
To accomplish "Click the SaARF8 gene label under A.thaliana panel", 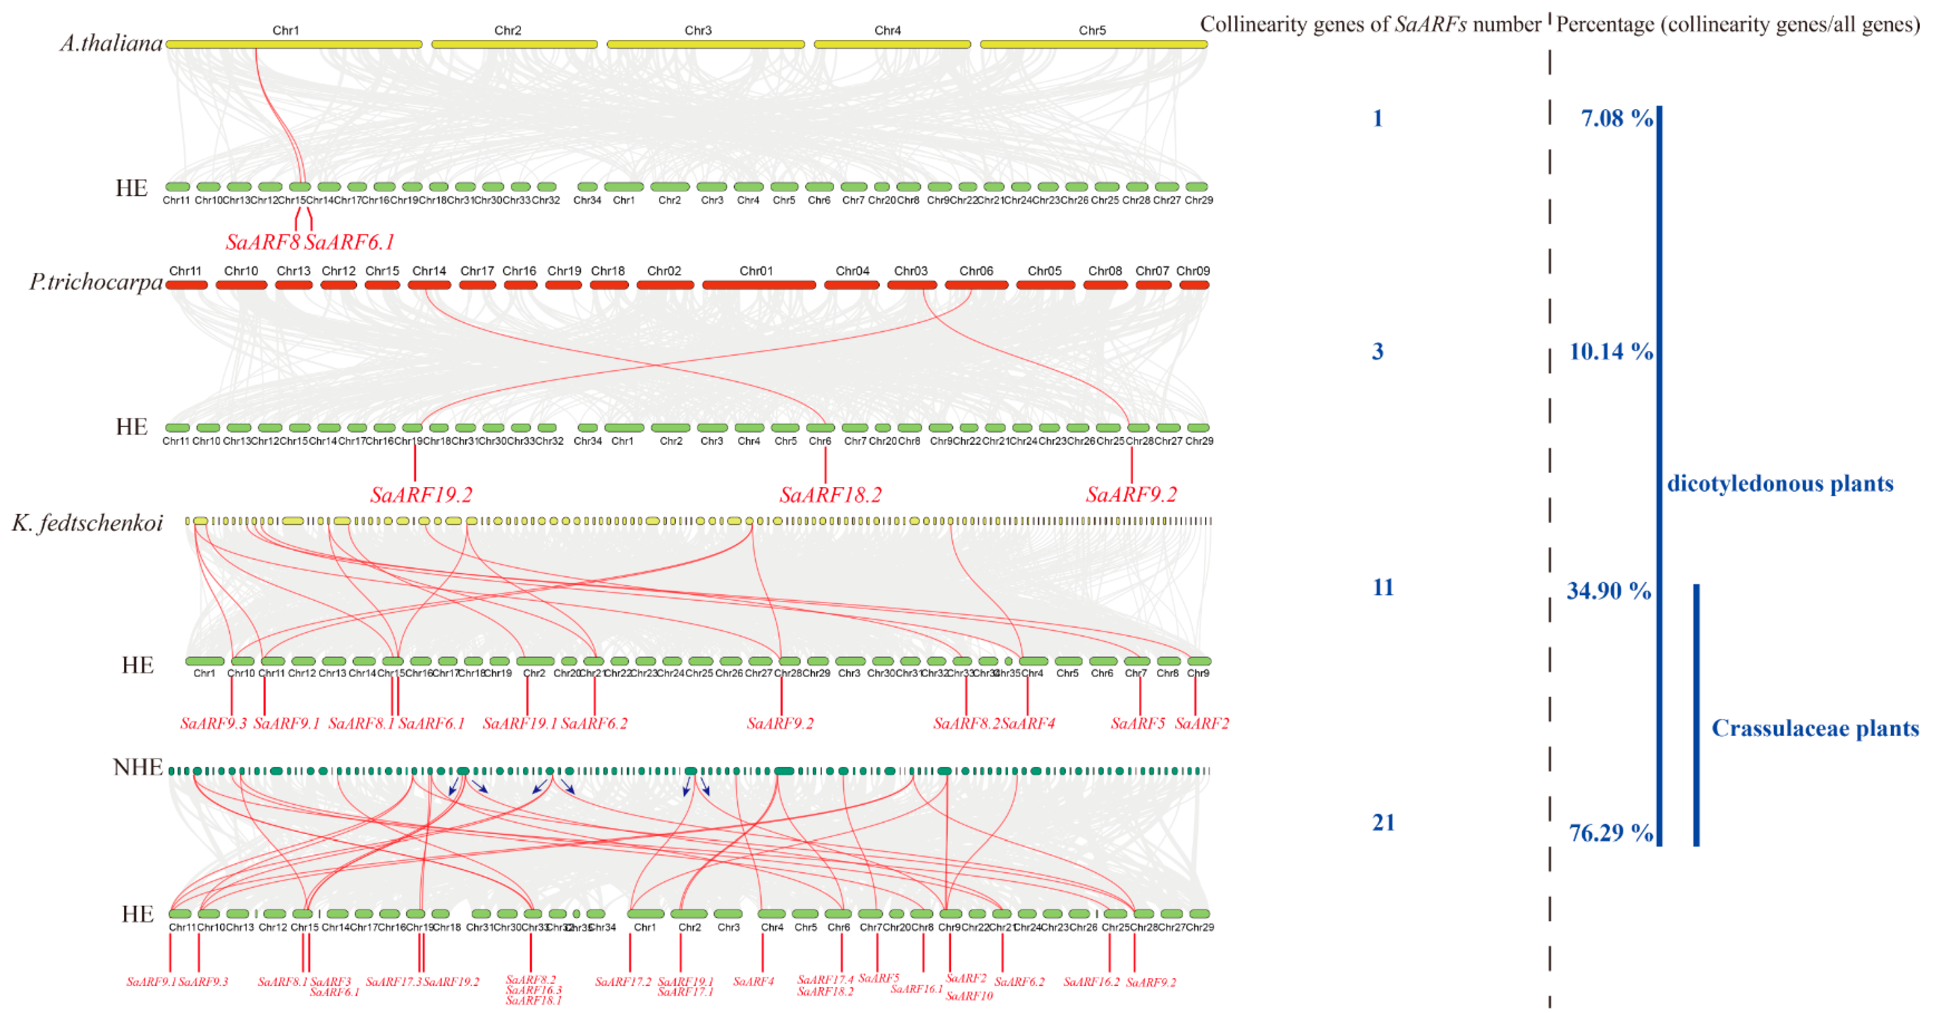I will pos(263,242).
